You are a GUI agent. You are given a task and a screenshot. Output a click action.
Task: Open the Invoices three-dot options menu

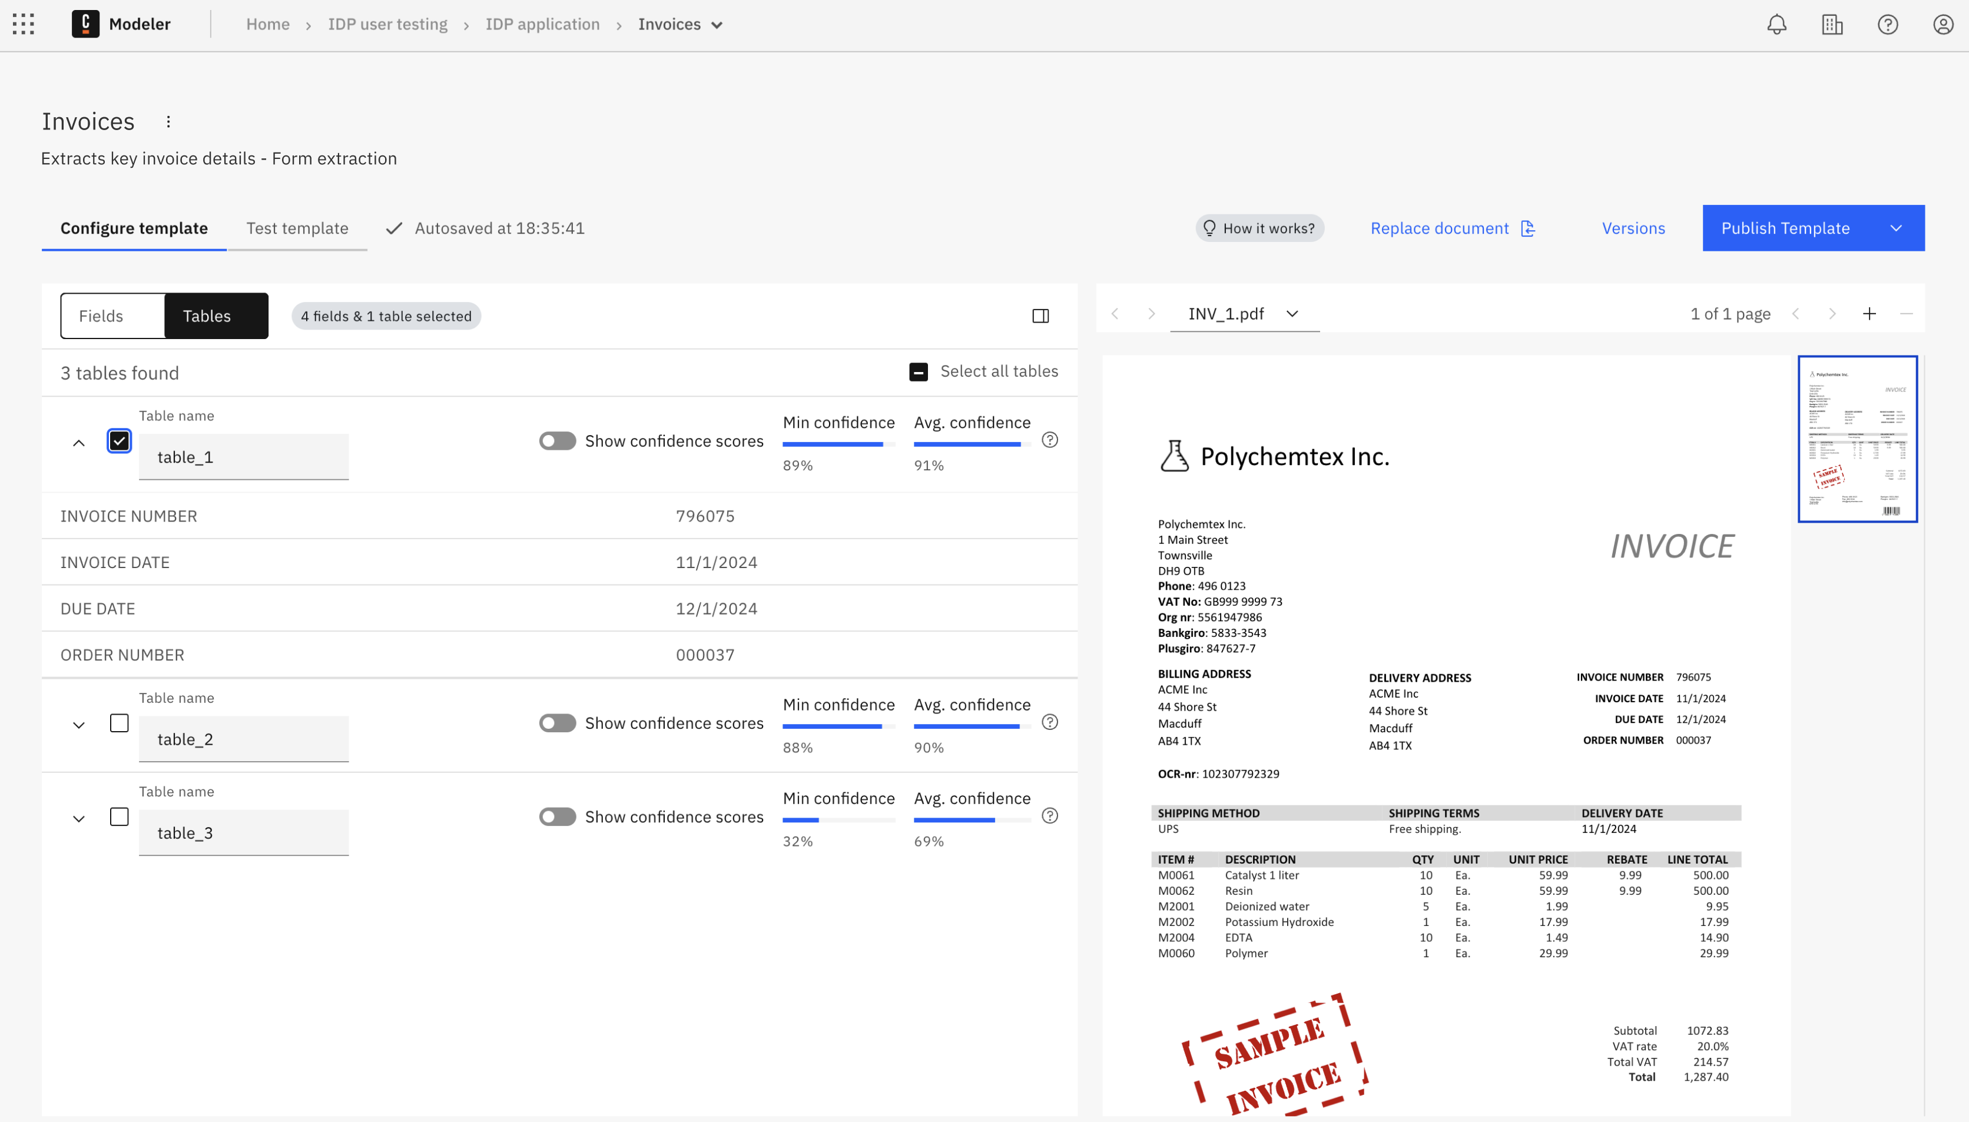[168, 122]
